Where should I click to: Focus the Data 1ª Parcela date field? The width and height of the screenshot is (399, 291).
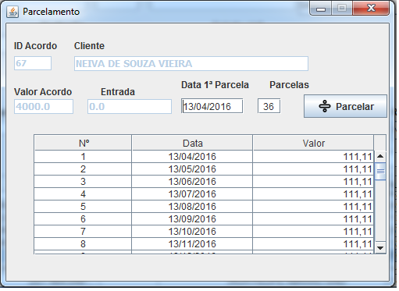click(212, 106)
